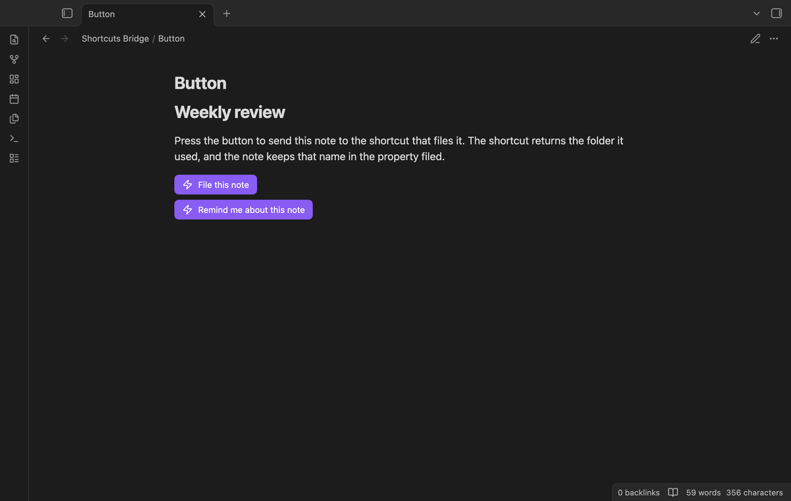Click the reading view book icon in status bar
Viewport: 791px width, 501px height.
(x=673, y=492)
